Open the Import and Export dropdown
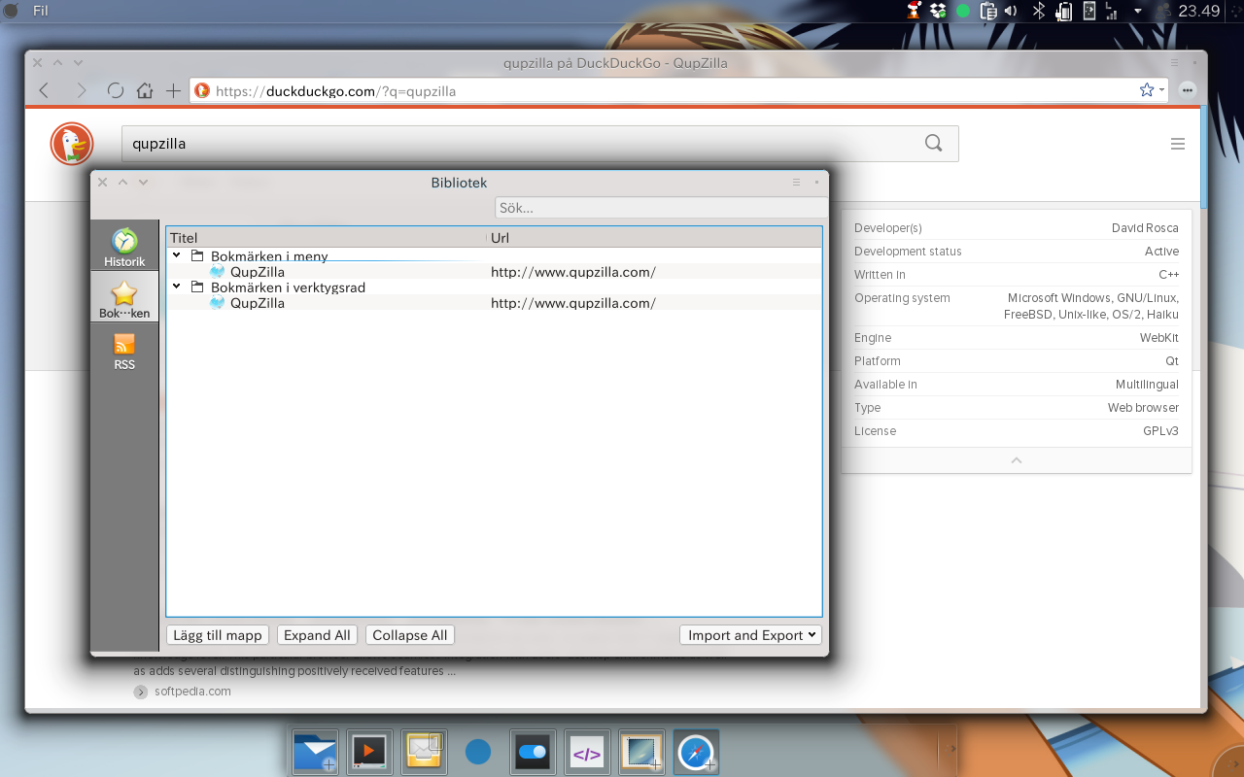The width and height of the screenshot is (1244, 777). [x=750, y=635]
